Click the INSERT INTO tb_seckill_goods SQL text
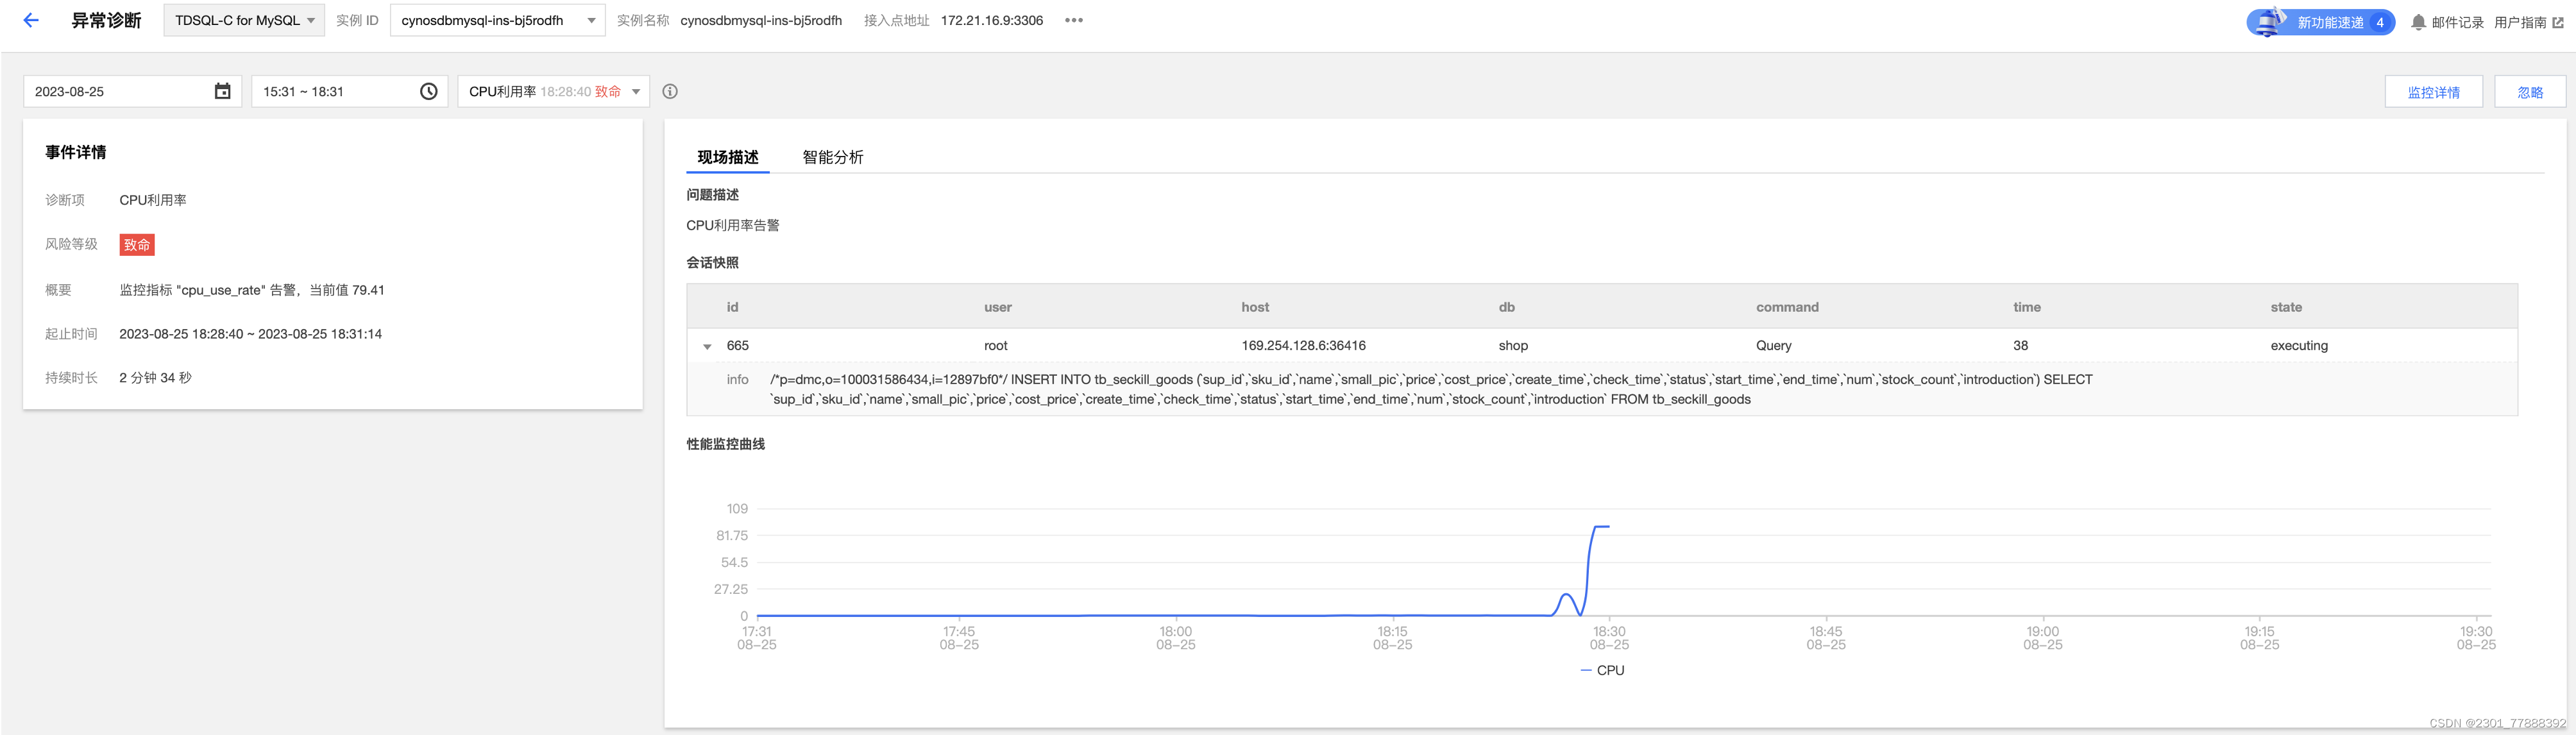 point(1430,389)
